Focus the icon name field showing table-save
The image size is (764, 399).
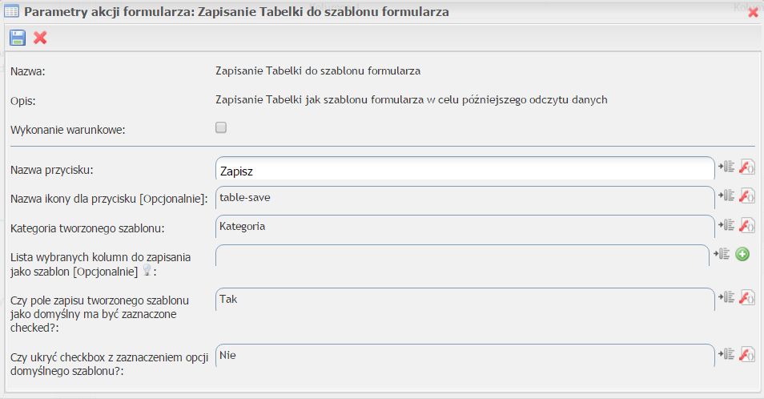(464, 197)
